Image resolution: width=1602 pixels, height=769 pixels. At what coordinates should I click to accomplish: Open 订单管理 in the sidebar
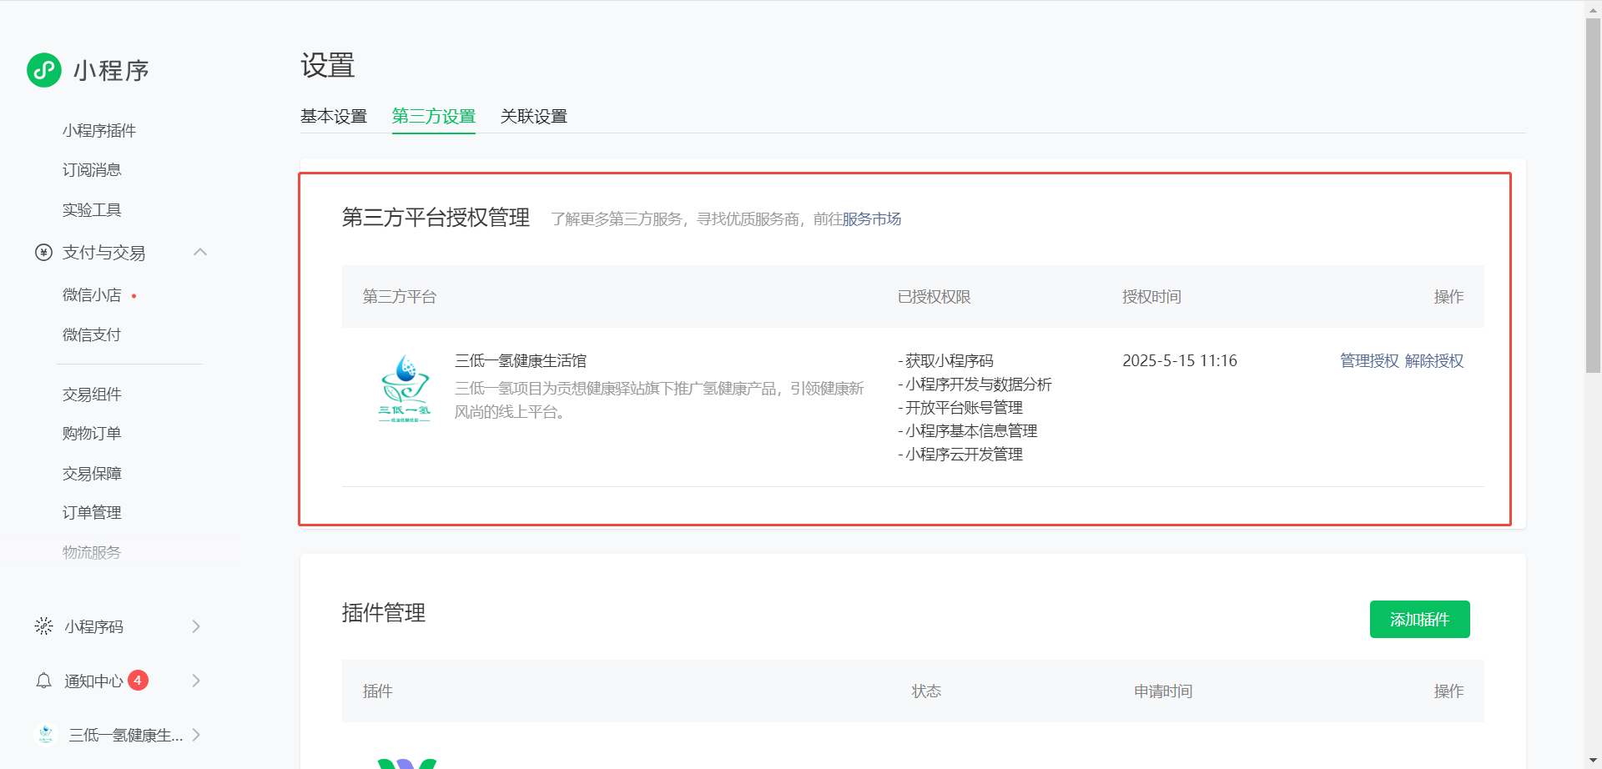click(x=92, y=513)
